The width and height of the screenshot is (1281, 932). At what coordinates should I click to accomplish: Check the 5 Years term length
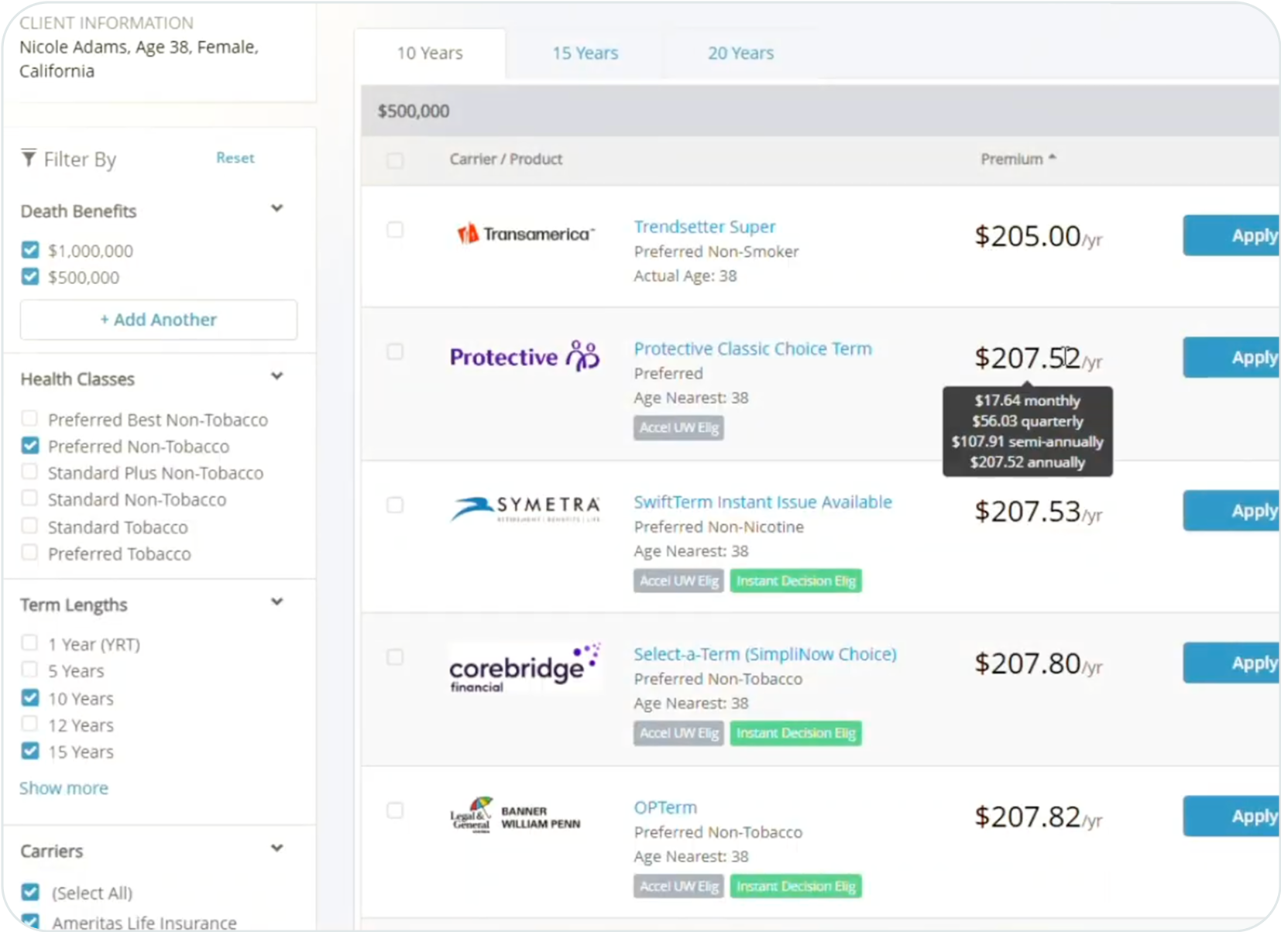[x=29, y=669]
